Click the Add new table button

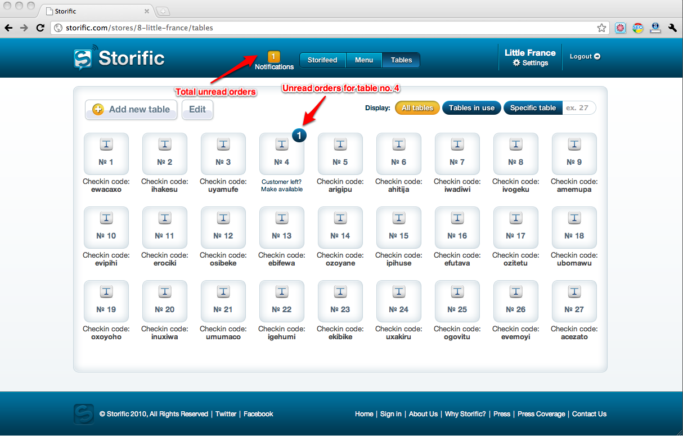(x=131, y=110)
